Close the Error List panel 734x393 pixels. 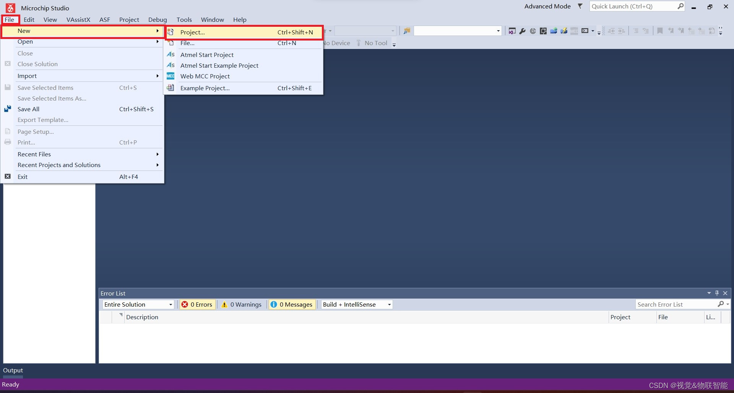pos(725,293)
